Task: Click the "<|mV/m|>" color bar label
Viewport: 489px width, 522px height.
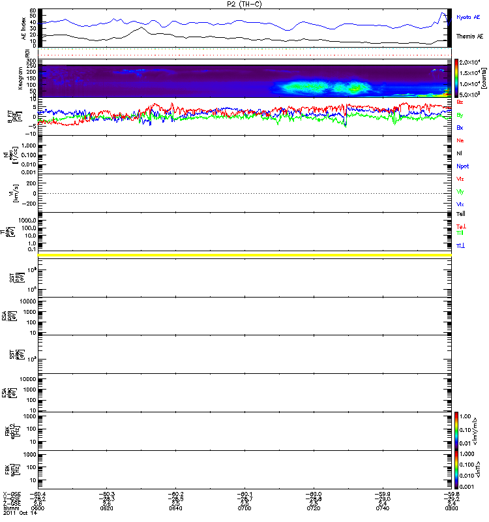Action: click(x=475, y=431)
